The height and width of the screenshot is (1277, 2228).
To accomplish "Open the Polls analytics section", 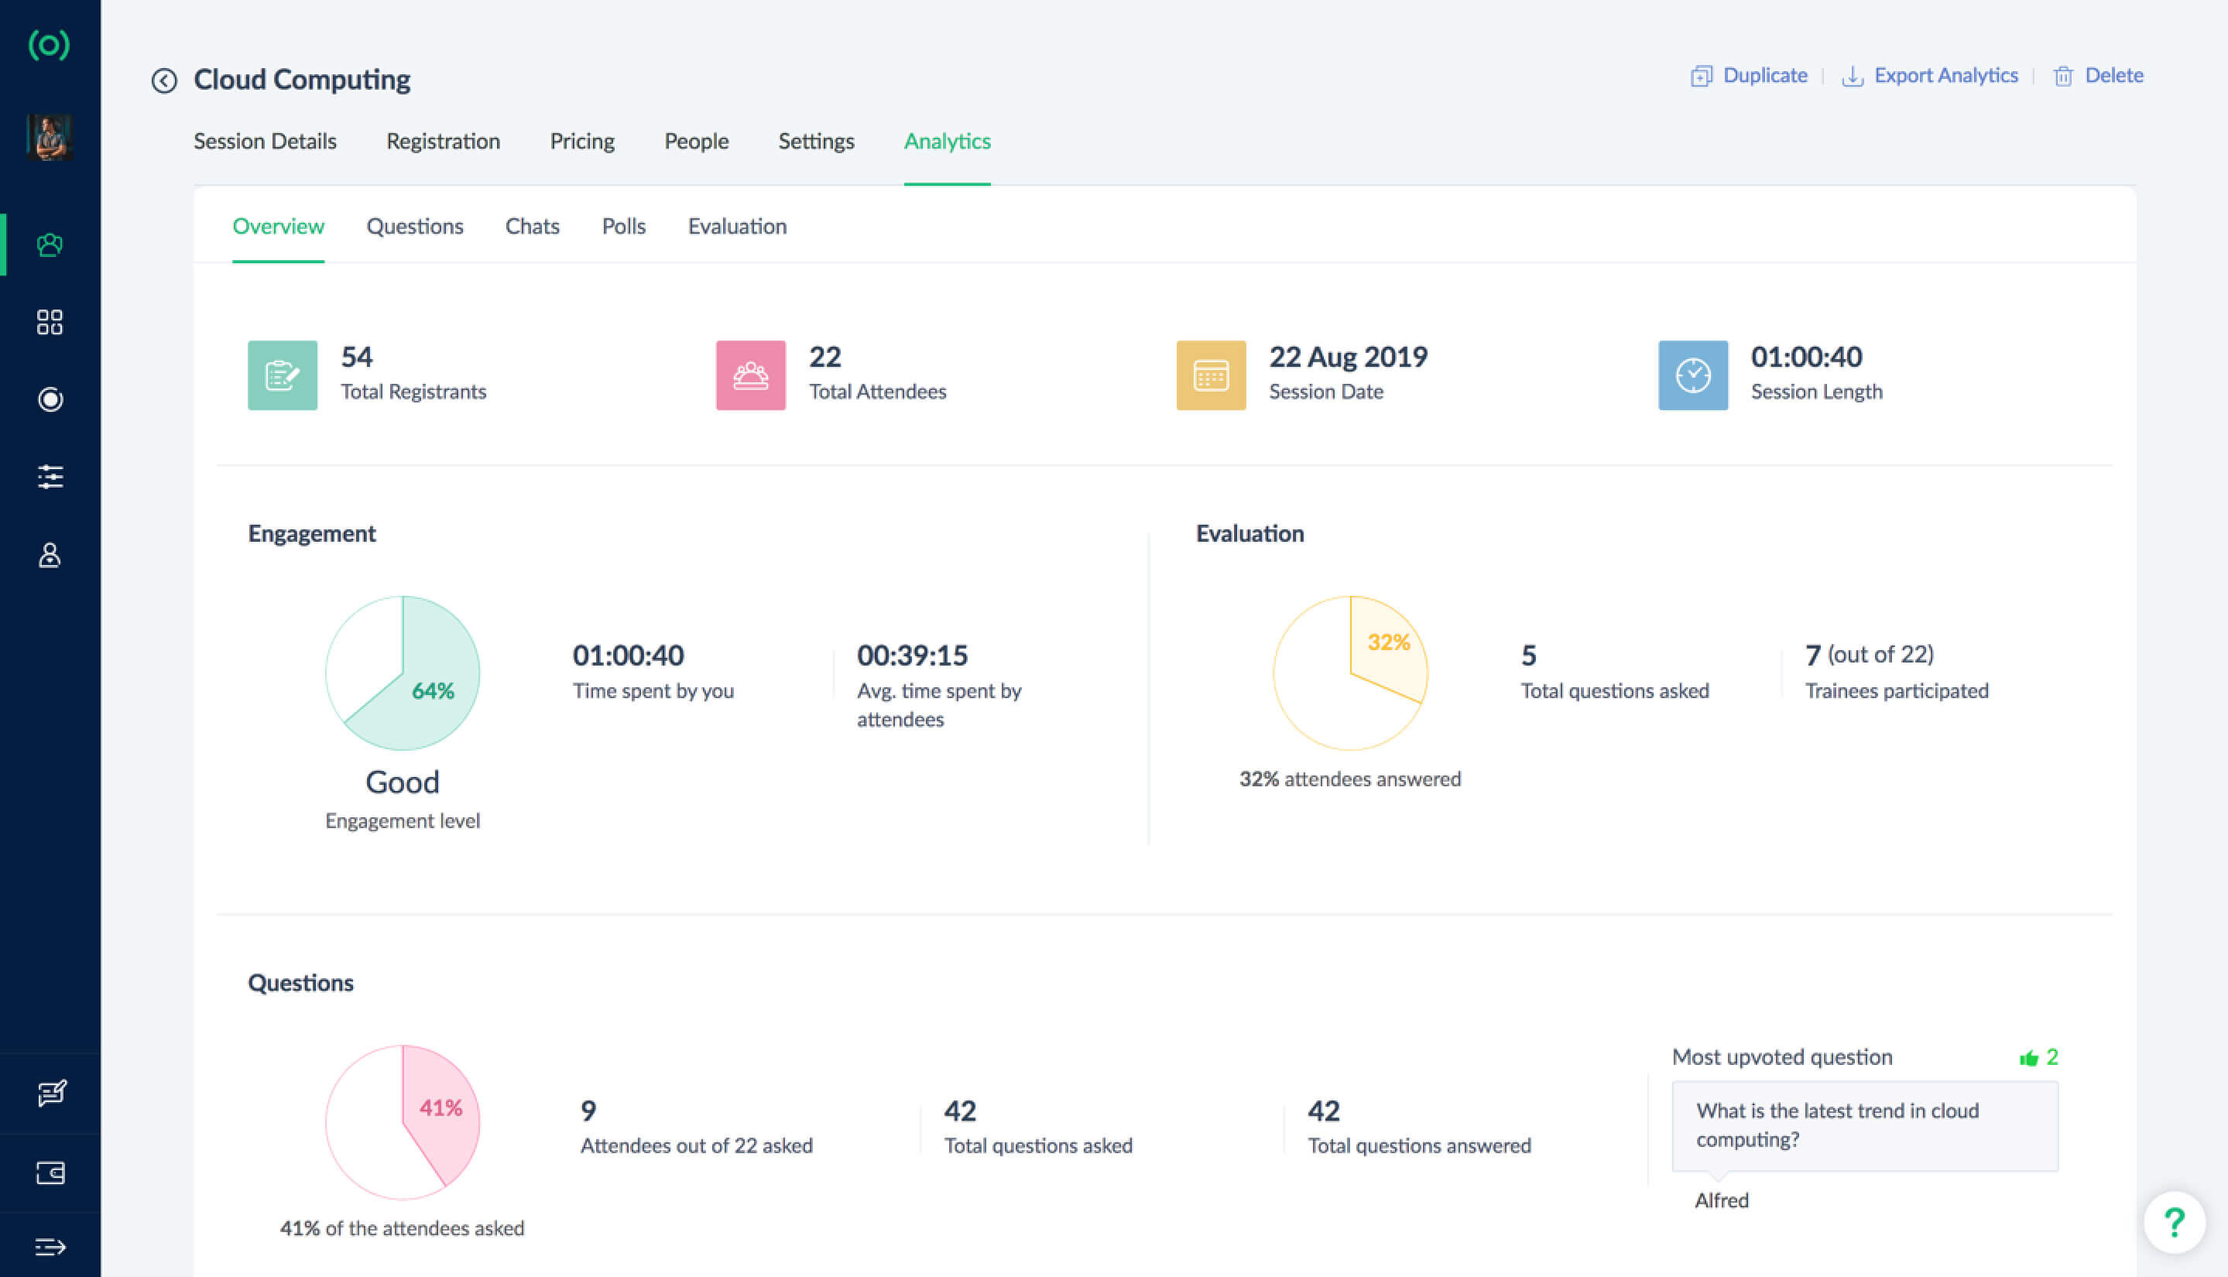I will (x=622, y=226).
